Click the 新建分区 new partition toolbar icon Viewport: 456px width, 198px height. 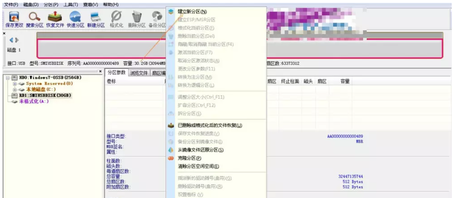95,17
